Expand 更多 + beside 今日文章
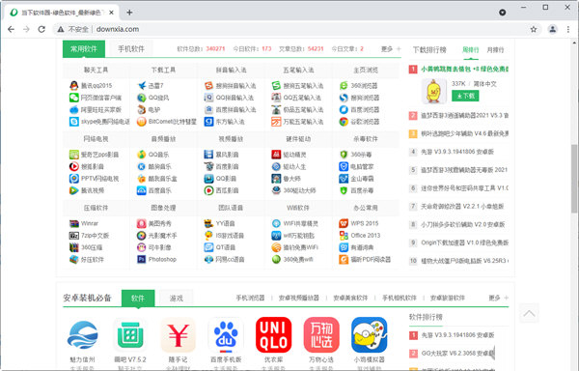579x371 pixels. [391, 48]
